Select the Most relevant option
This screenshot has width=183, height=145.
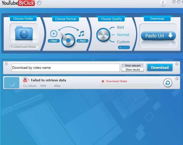coord(133,66)
